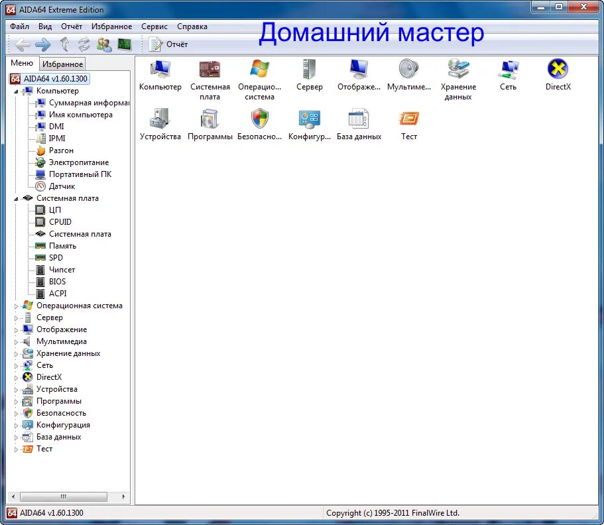This screenshot has height=525, width=604.
Task: Open the Отчёт menu in menu bar
Action: click(x=72, y=27)
